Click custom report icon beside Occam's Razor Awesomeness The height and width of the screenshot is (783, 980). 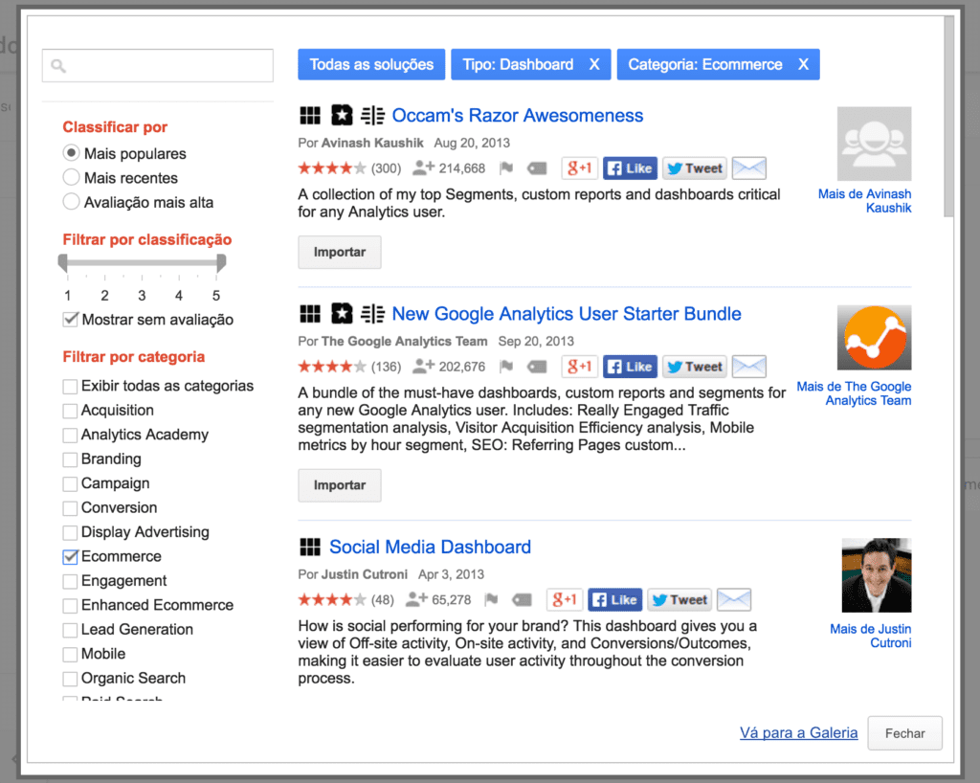[372, 116]
